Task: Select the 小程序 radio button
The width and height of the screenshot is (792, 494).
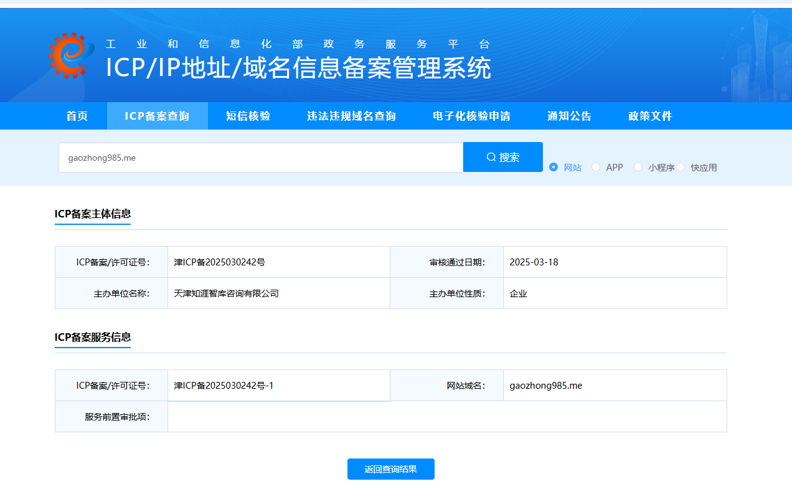Action: tap(638, 167)
